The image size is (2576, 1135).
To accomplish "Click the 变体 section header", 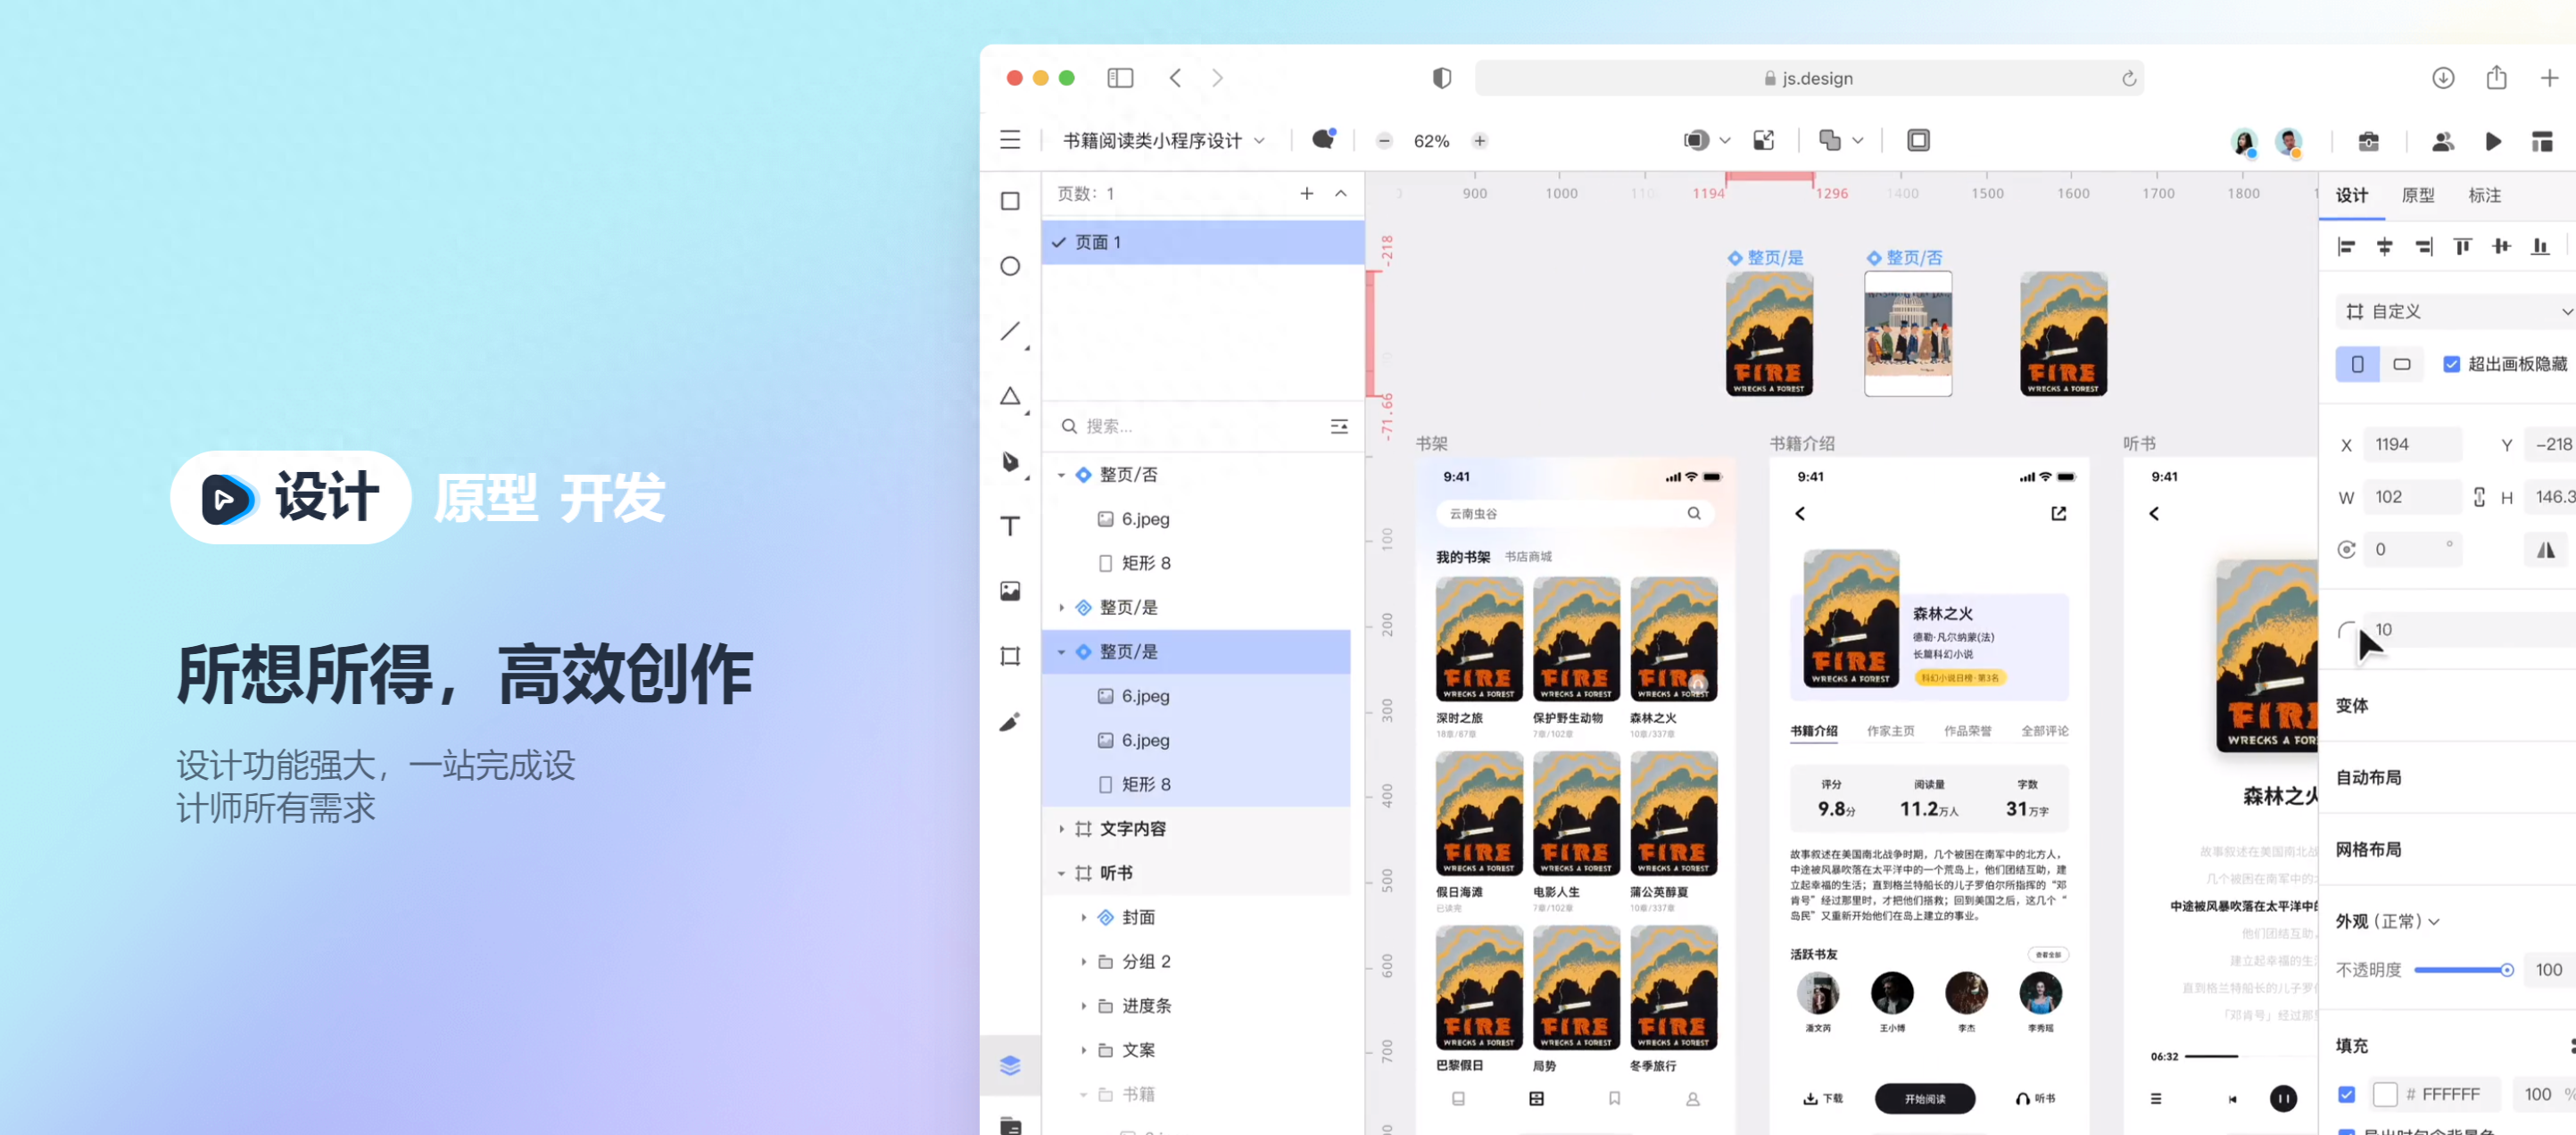I will (x=2352, y=705).
